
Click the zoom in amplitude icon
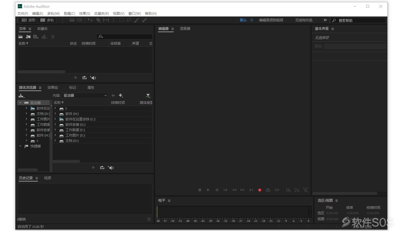coord(288,190)
